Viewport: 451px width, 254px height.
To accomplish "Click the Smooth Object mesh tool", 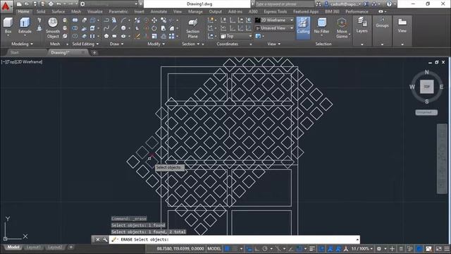I will 53,28.
